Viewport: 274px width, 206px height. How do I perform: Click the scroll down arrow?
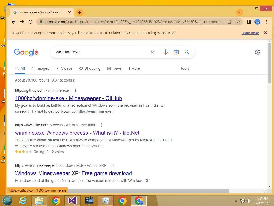coord(269,186)
